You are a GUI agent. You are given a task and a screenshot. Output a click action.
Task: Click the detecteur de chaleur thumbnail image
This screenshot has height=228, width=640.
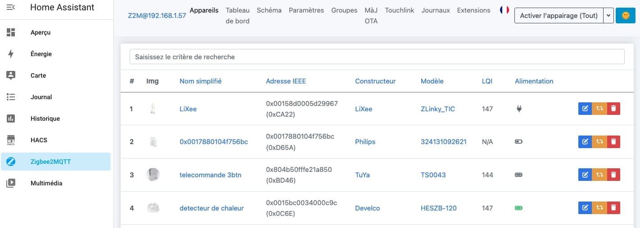[x=153, y=208]
